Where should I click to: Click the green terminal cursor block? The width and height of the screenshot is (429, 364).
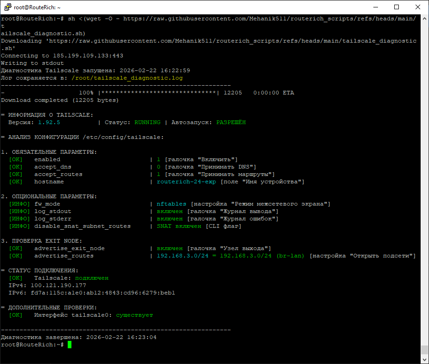pos(70,345)
